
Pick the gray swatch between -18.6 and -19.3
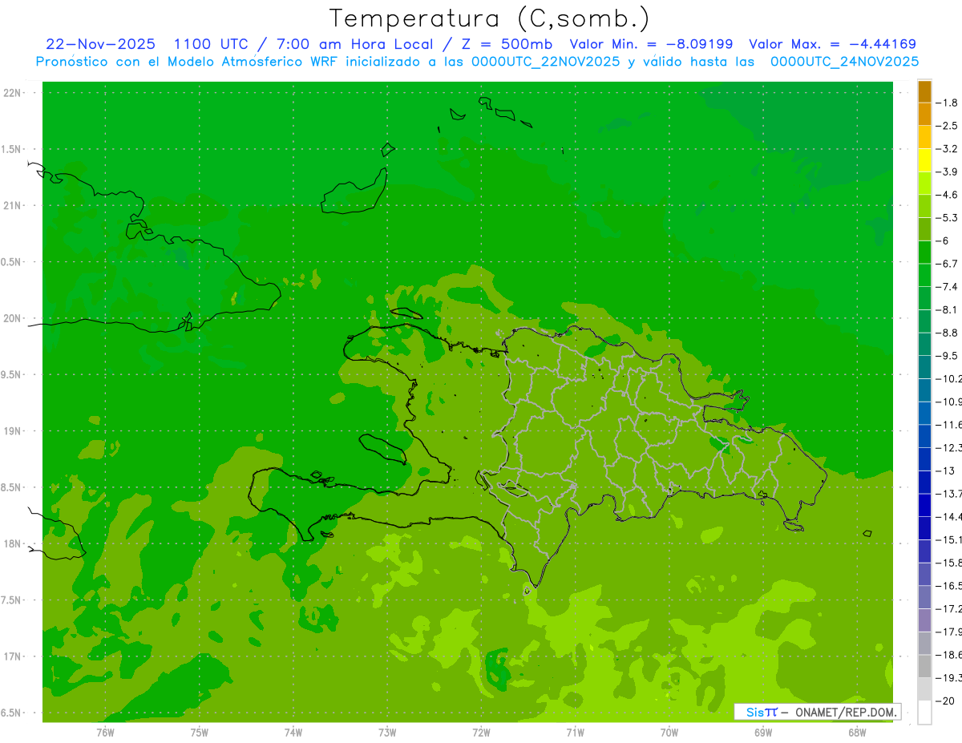coord(924,667)
